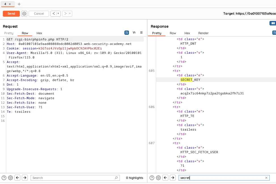Jump to previous Request search match

pos(17,178)
